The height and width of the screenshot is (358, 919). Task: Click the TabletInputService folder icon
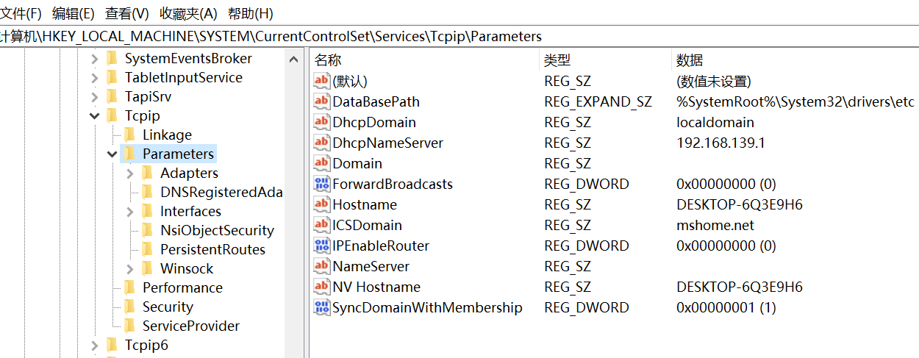click(112, 77)
